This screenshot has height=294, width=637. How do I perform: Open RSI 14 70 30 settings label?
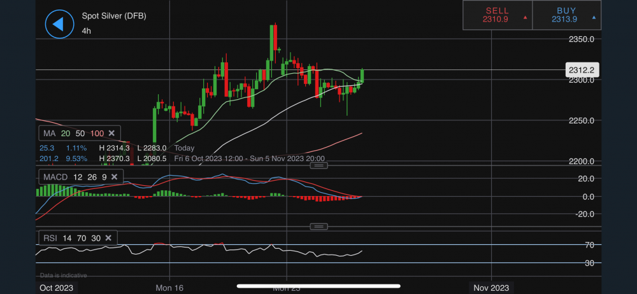click(71, 238)
